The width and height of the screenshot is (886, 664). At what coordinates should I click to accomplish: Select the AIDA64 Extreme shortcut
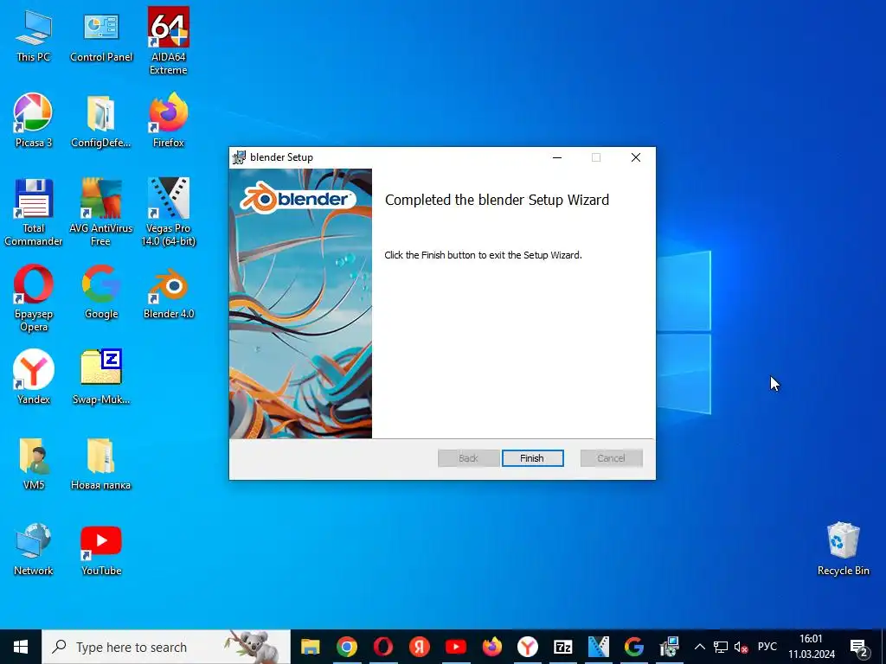pyautogui.click(x=169, y=41)
